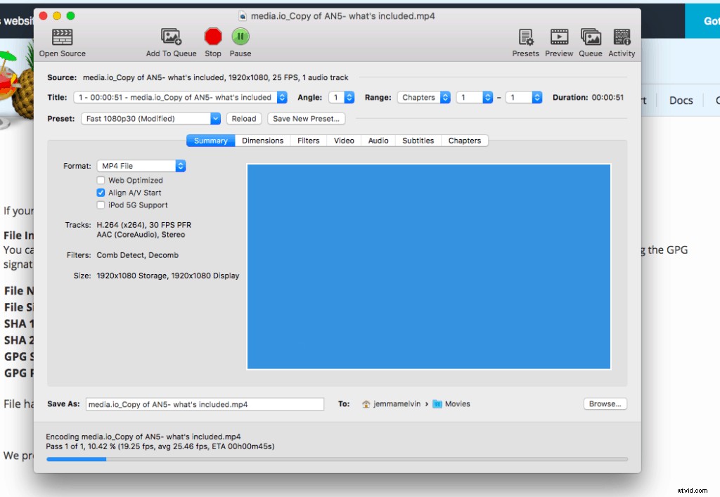
Task: Click inside the Save As filename field
Action: coord(204,404)
